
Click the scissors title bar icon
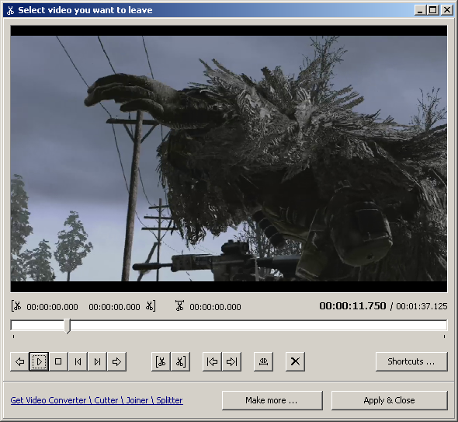coord(11,11)
